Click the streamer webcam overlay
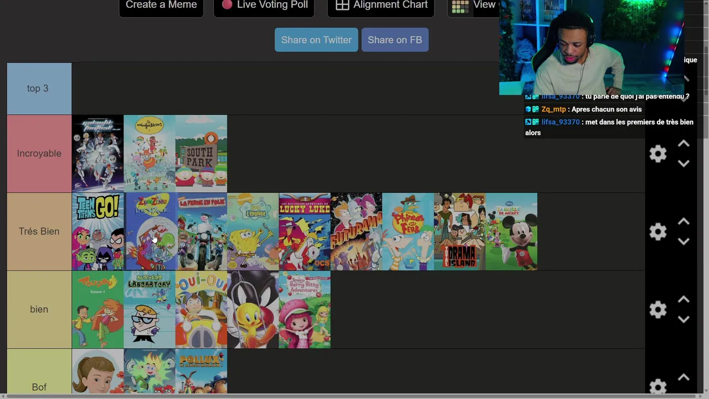The height and width of the screenshot is (399, 709). coord(592,47)
